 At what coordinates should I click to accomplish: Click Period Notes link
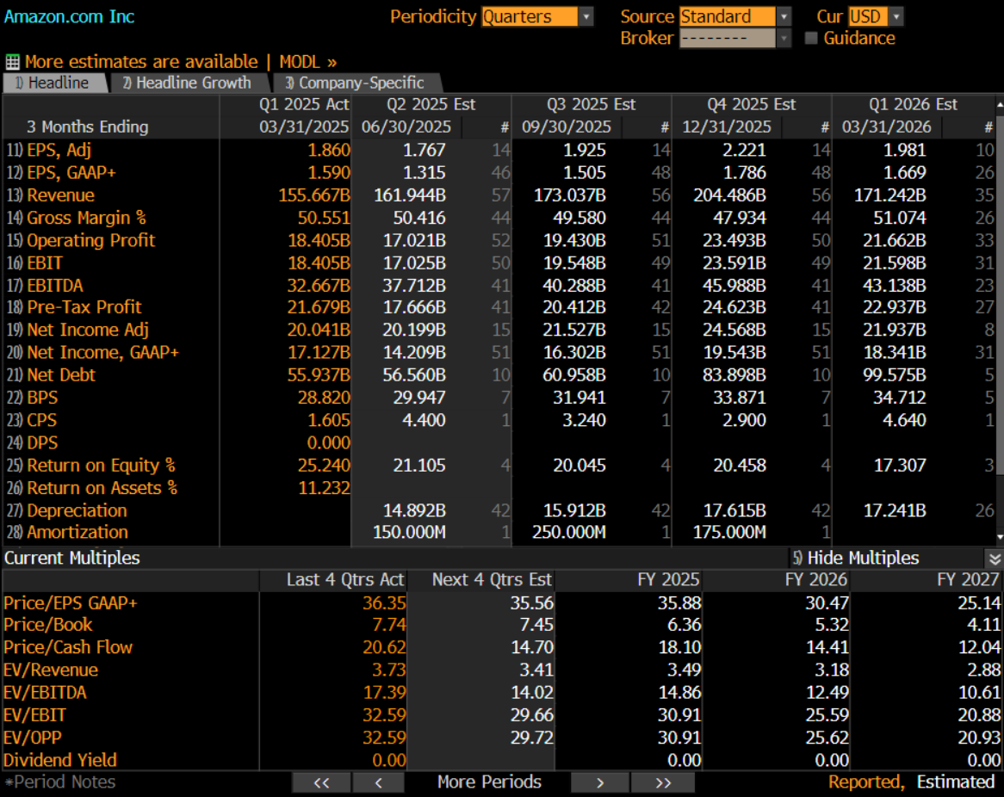tap(61, 782)
